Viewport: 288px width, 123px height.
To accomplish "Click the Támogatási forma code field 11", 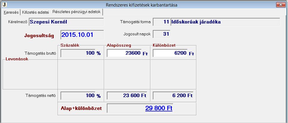I will [x=161, y=22].
